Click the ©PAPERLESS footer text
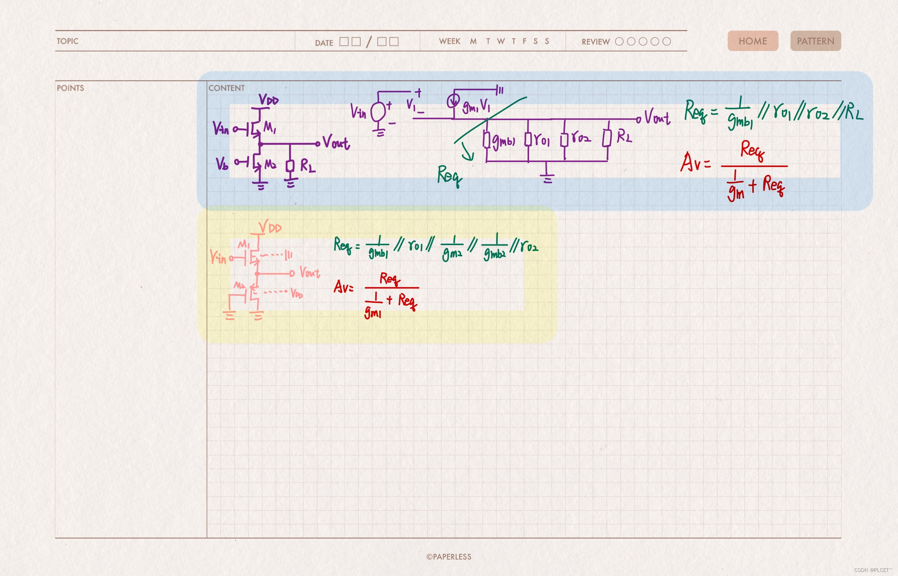898x576 pixels. click(x=449, y=557)
